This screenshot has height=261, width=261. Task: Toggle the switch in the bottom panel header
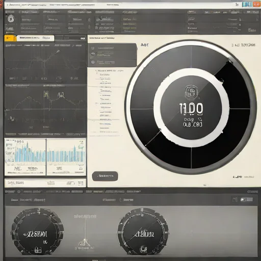pos(247,199)
